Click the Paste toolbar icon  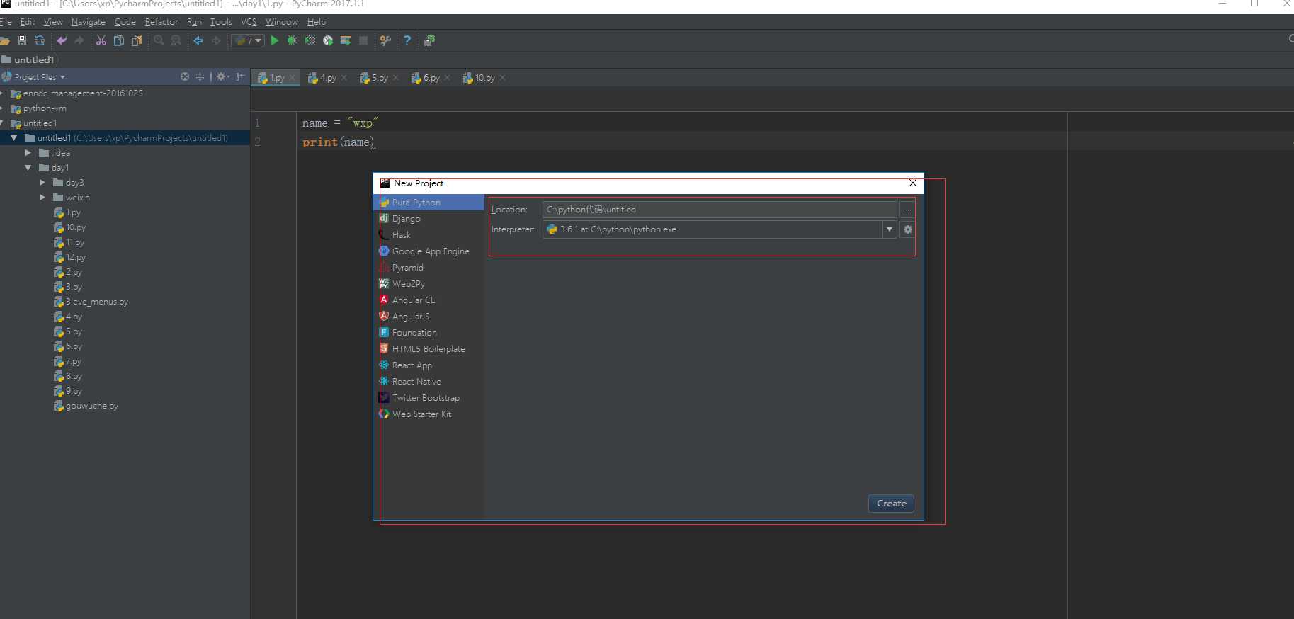pos(137,41)
